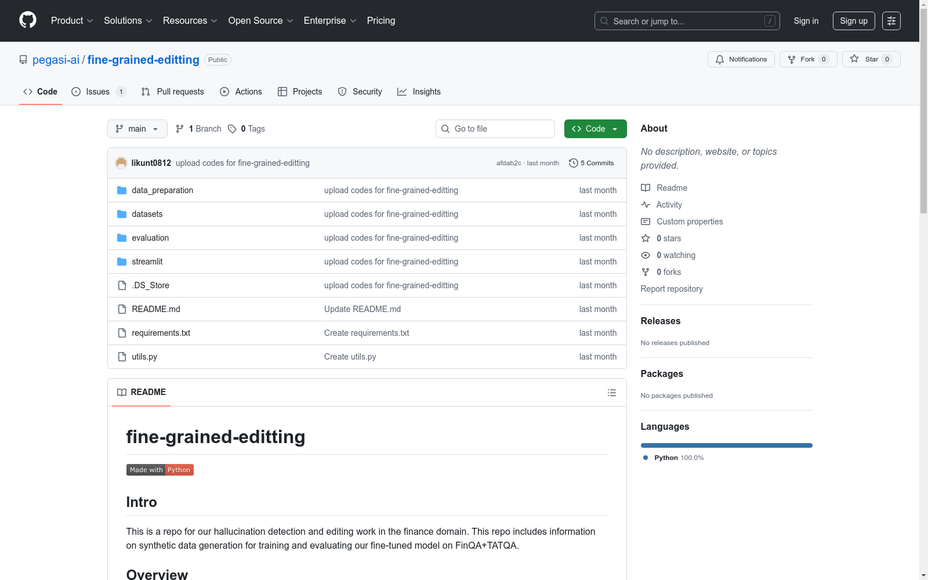
Task: Switch to the Issues tab
Action: pyautogui.click(x=99, y=92)
